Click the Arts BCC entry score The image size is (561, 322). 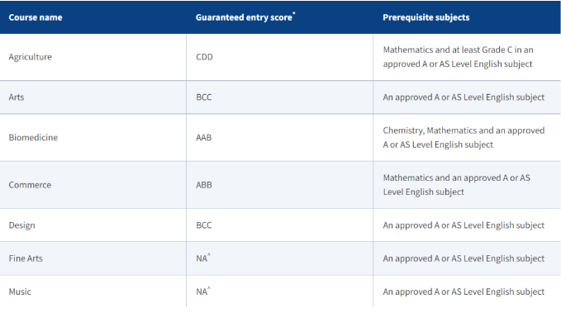click(204, 97)
